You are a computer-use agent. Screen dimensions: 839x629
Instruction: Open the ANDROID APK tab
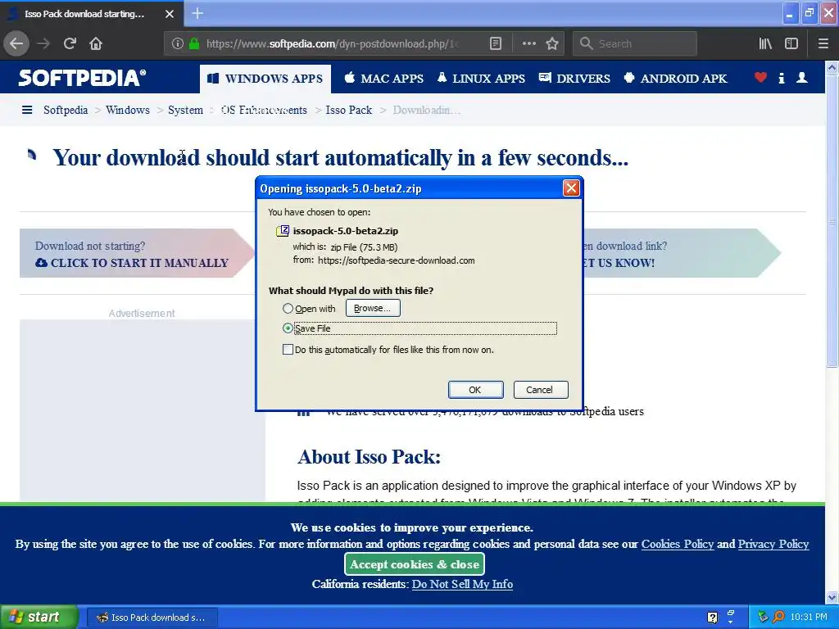click(x=675, y=79)
